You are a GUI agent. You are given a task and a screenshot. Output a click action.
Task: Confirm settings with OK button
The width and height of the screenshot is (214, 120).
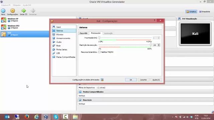(x=131, y=80)
